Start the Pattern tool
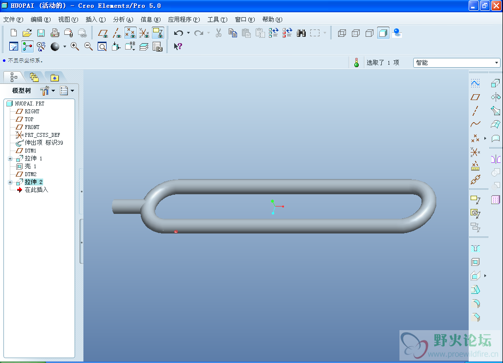 tap(495, 200)
